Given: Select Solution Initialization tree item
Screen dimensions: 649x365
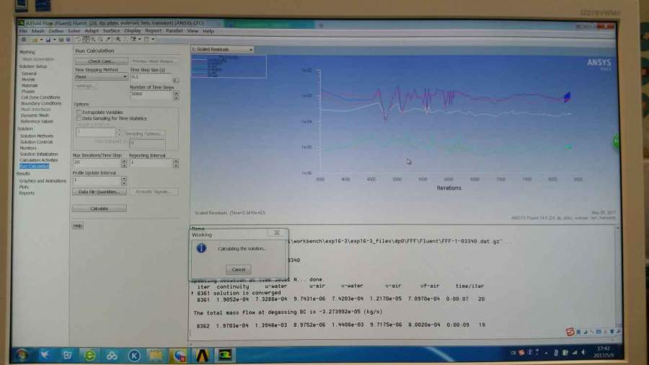Looking at the screenshot, I should (x=39, y=154).
